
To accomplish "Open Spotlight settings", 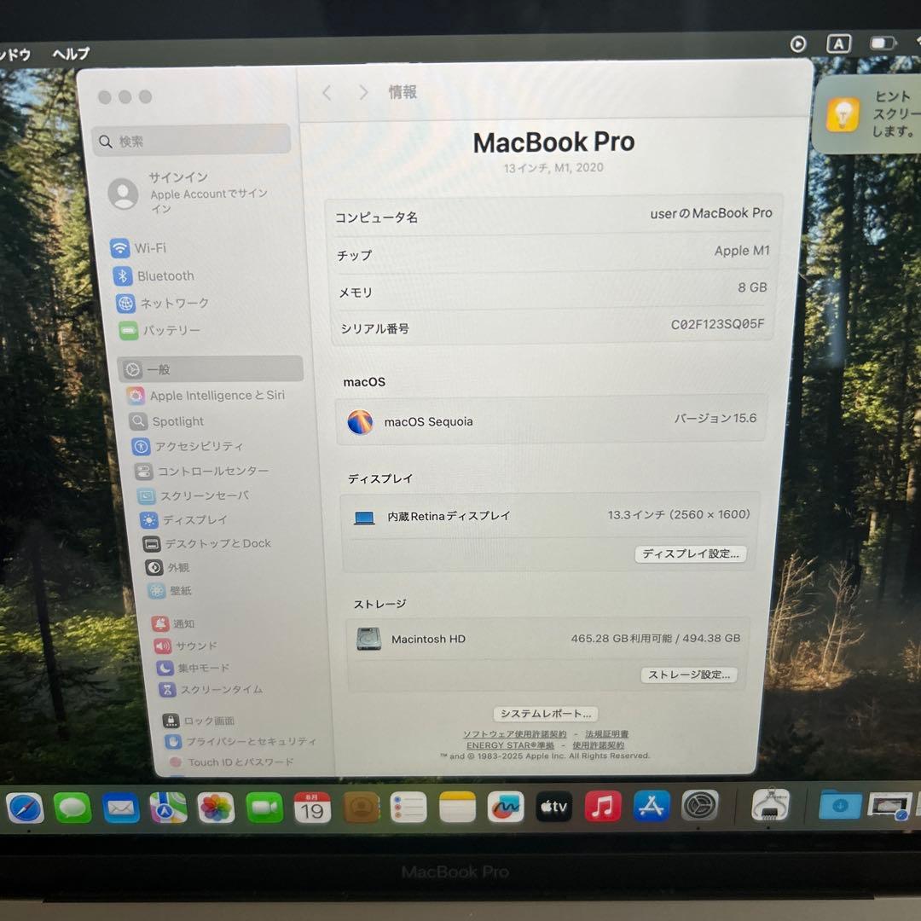I will [x=166, y=421].
